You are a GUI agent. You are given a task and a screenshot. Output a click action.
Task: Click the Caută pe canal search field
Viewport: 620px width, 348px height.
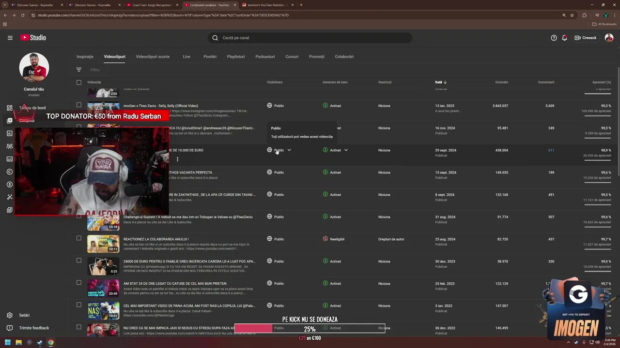(310, 38)
